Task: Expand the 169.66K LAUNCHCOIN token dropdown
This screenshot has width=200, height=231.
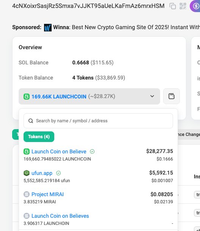Action: (89, 96)
